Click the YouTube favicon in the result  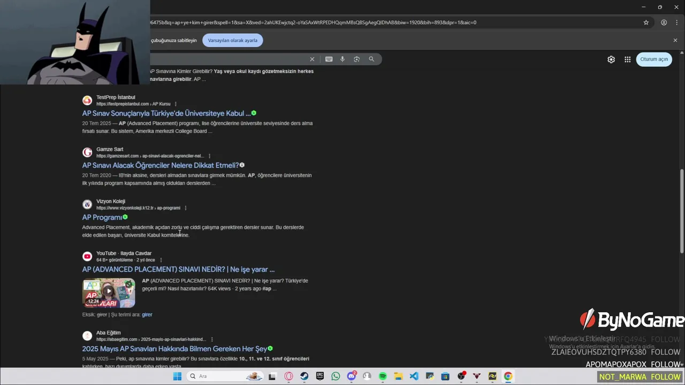point(87,256)
